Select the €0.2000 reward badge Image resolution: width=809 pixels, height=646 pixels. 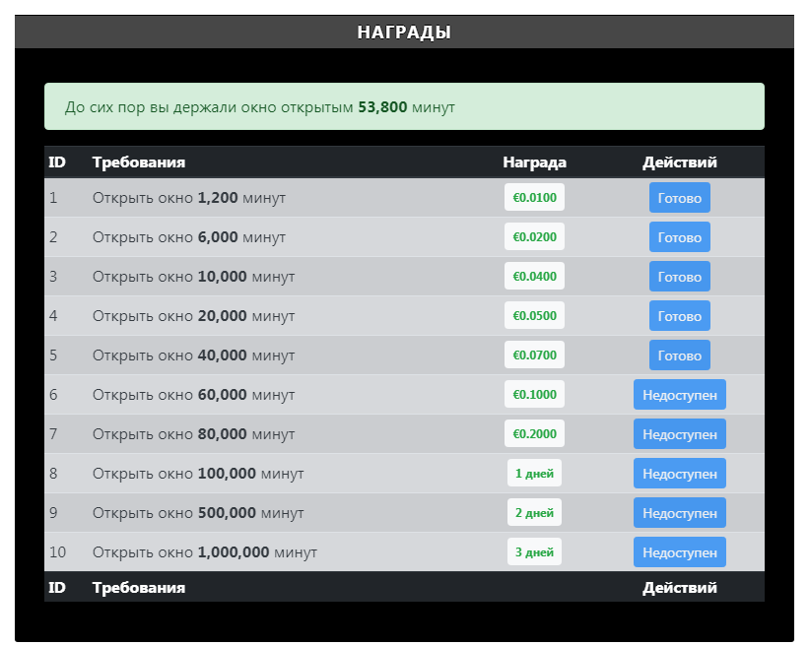[534, 434]
